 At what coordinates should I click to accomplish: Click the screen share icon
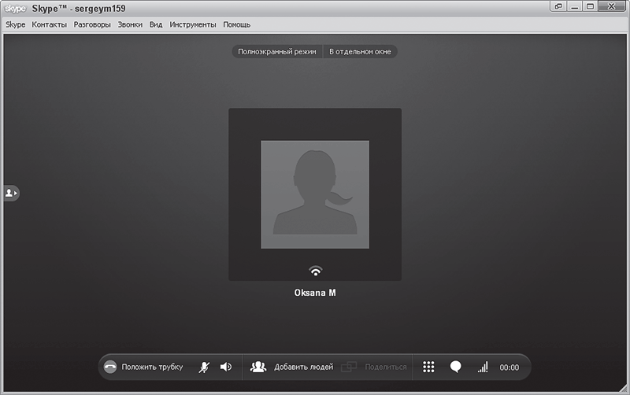tap(349, 367)
